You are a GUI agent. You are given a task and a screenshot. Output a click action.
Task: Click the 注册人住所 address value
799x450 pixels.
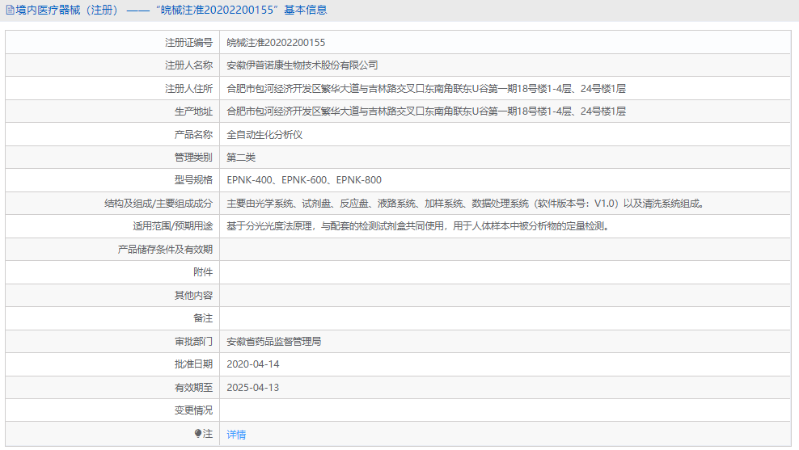[x=426, y=89]
